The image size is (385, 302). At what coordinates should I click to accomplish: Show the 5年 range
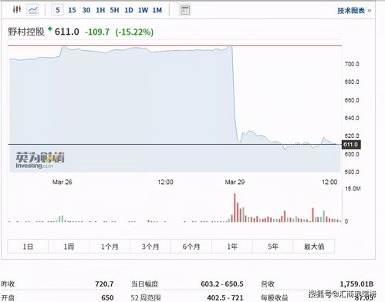[x=273, y=247]
